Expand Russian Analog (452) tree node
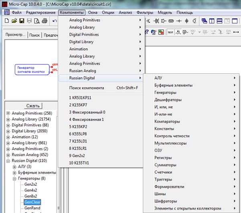This screenshot has height=213, width=241. 8,155
